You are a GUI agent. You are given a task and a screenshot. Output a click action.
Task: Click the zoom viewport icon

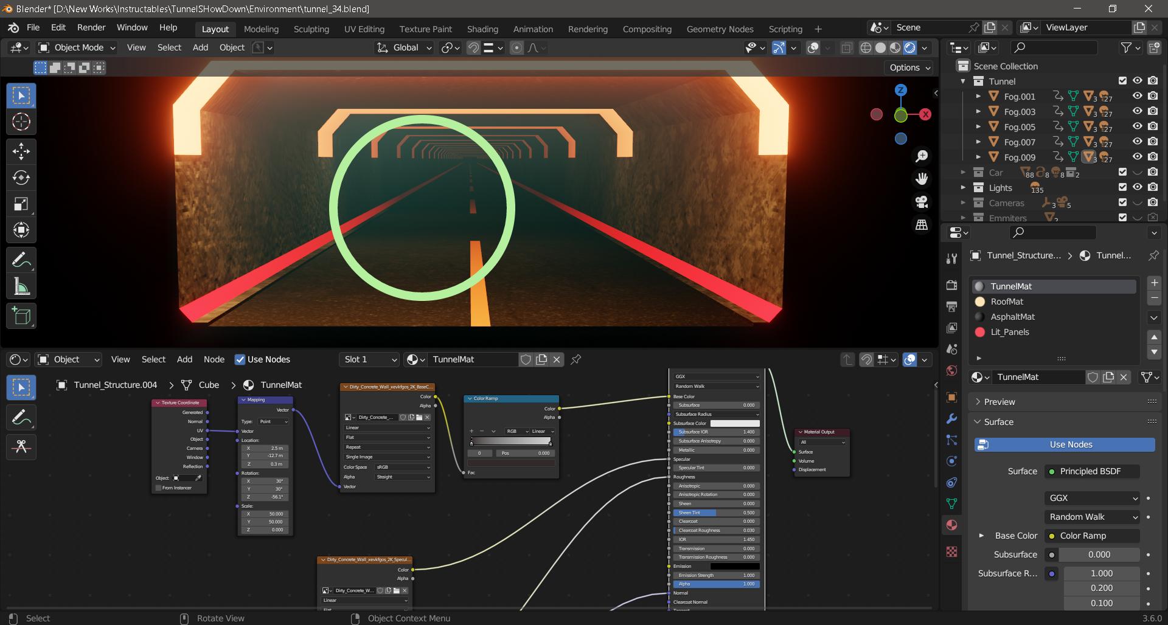(922, 156)
